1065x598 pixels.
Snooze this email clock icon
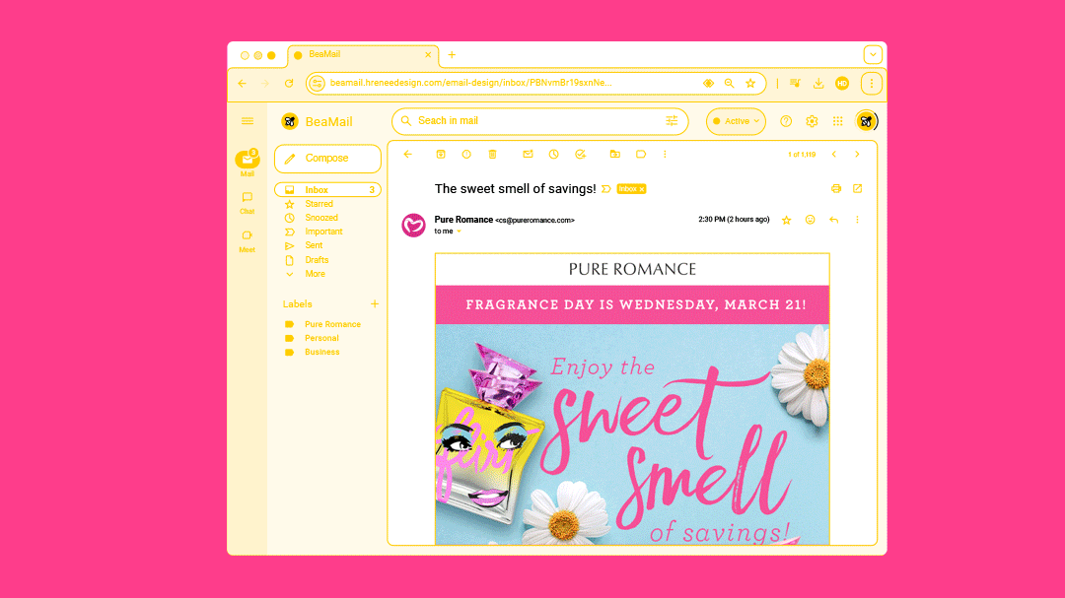[554, 154]
